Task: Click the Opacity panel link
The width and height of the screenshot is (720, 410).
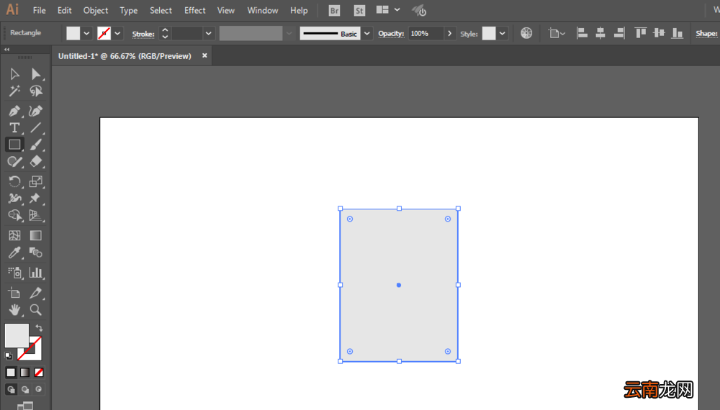Action: (391, 34)
